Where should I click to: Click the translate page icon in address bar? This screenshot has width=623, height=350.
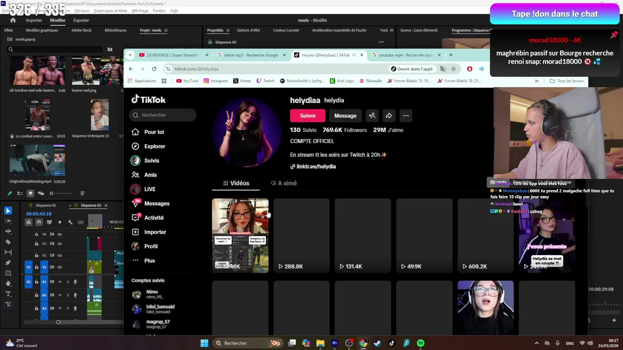(x=443, y=69)
